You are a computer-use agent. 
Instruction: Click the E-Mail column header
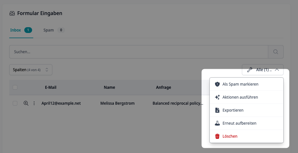pyautogui.click(x=51, y=87)
